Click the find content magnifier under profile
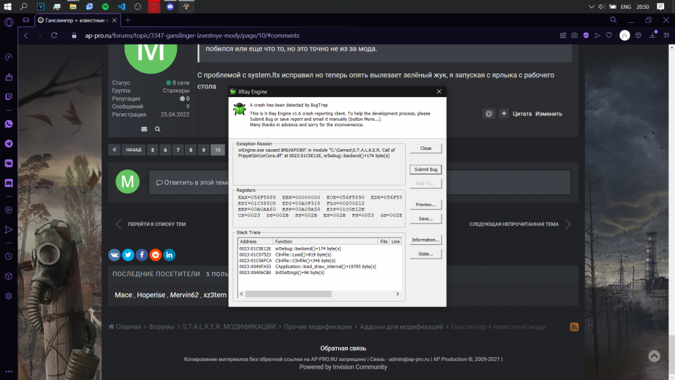 click(x=157, y=129)
